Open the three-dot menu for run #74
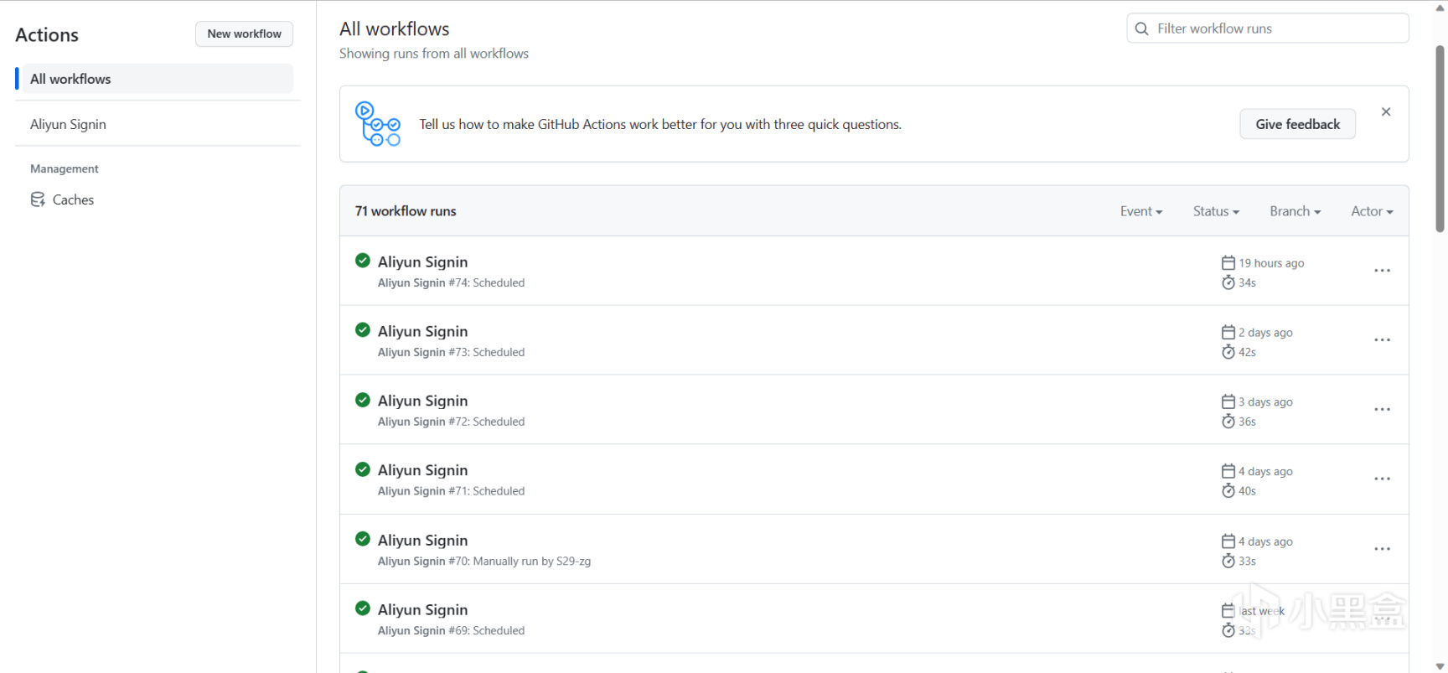Screen dimensions: 1448x673 point(1383,271)
